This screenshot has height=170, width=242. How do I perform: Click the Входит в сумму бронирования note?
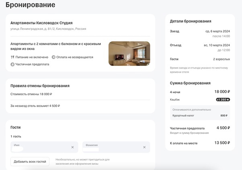tap(189, 133)
